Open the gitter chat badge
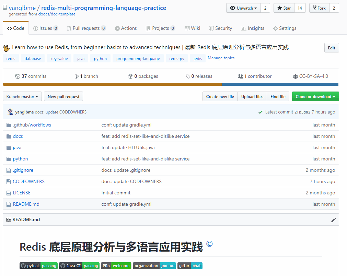This screenshot has width=347, height=276. click(x=190, y=266)
